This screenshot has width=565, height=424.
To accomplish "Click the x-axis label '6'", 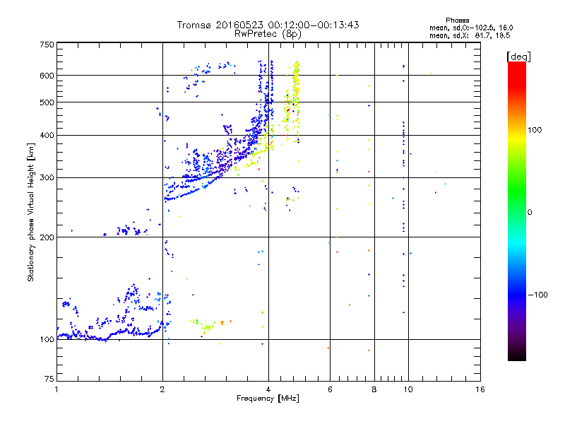I will [330, 389].
